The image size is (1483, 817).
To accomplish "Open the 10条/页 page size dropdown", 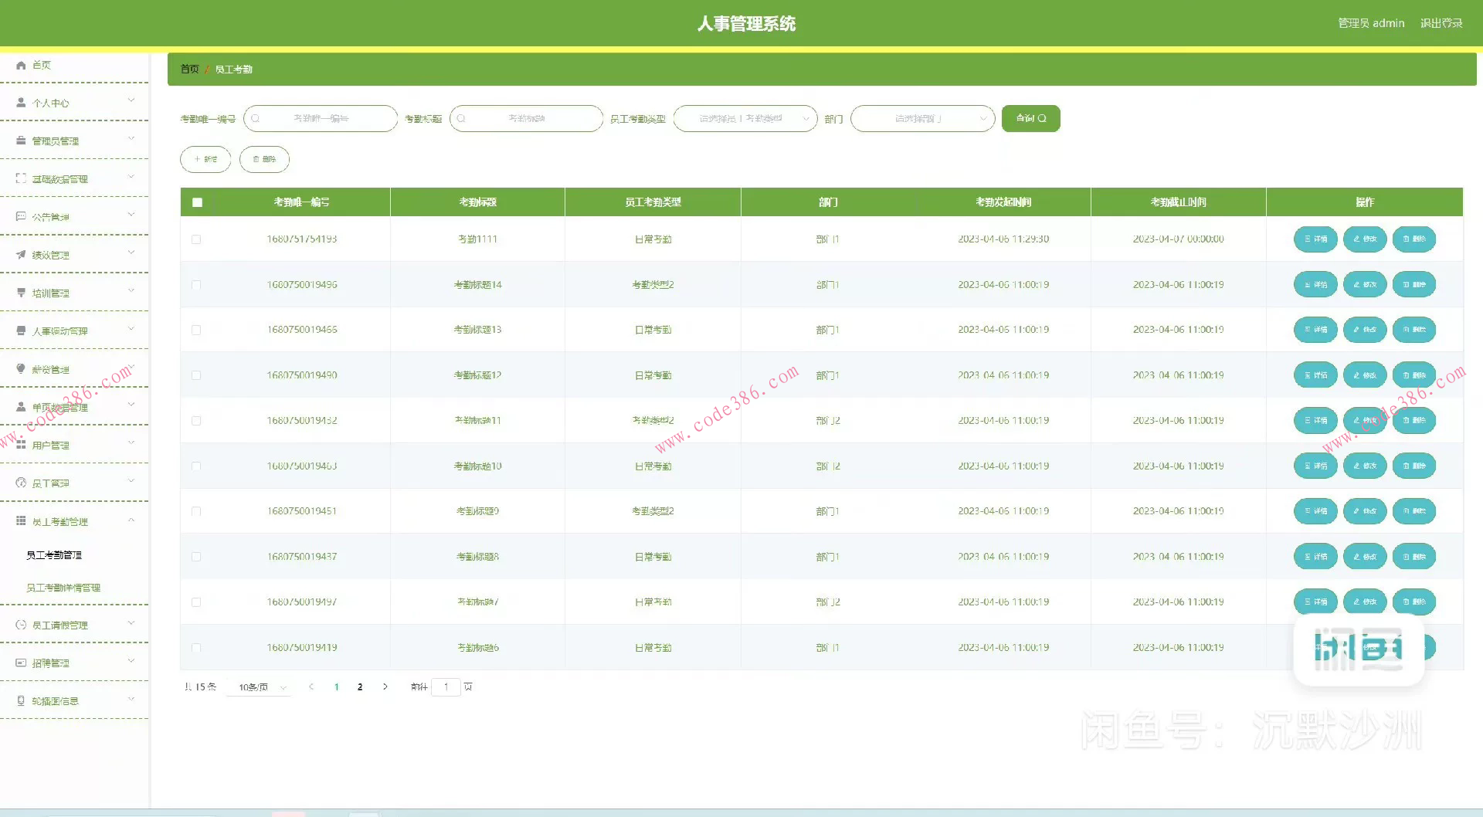I will (x=259, y=687).
